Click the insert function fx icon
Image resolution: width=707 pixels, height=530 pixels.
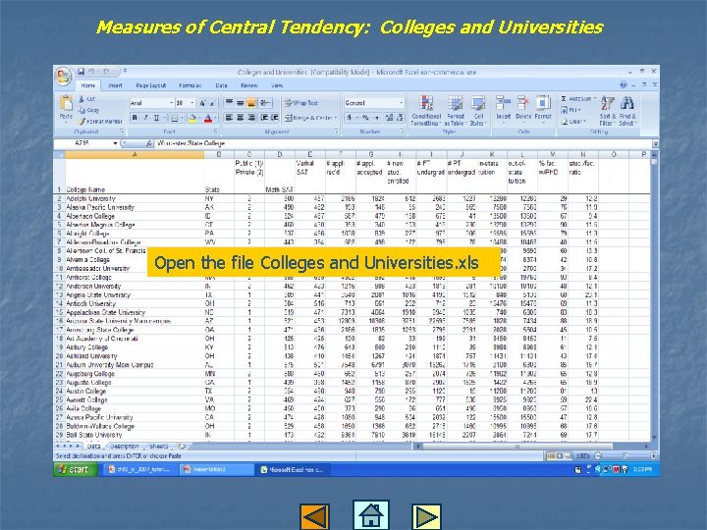click(149, 143)
